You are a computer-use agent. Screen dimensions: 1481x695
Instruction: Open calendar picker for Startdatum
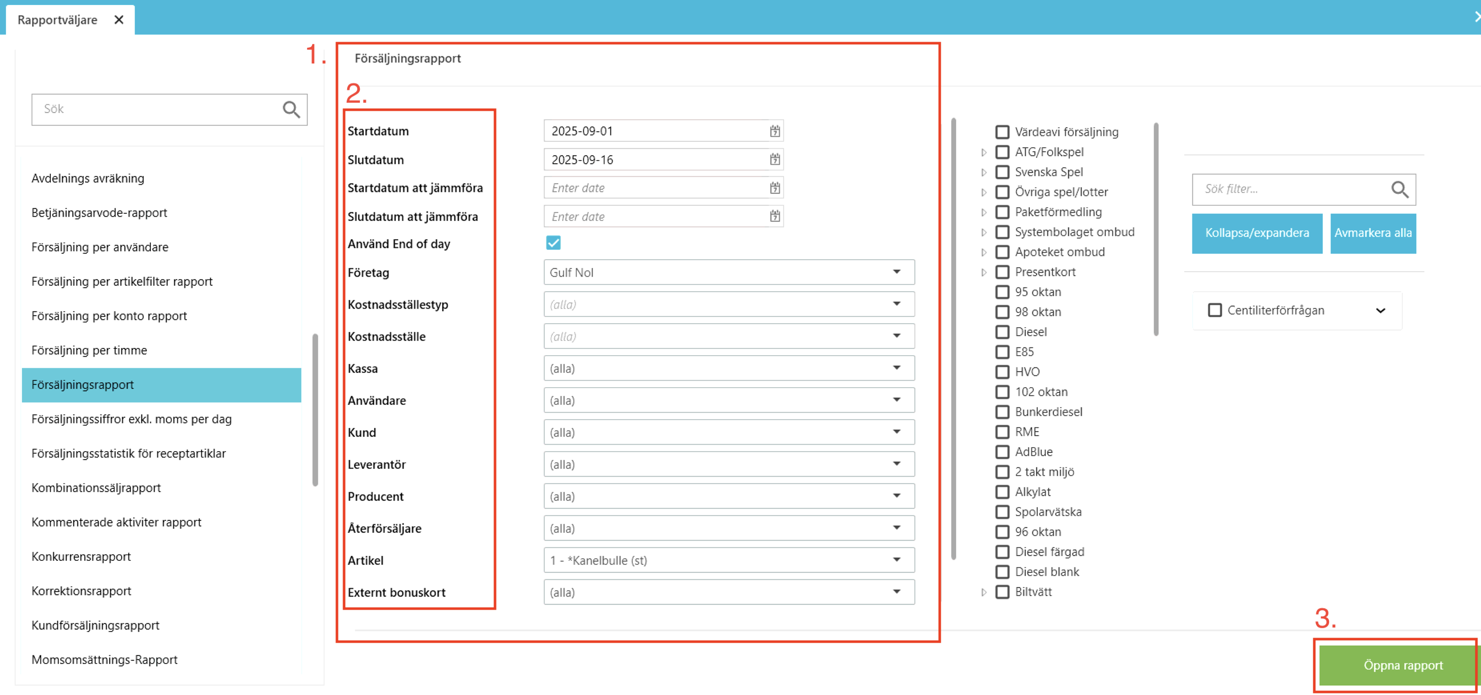tap(775, 131)
